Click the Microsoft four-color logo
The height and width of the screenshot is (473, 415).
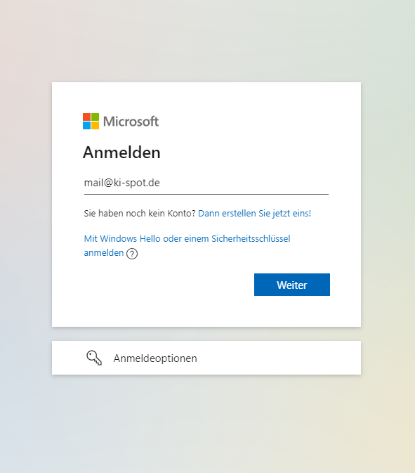[91, 122]
